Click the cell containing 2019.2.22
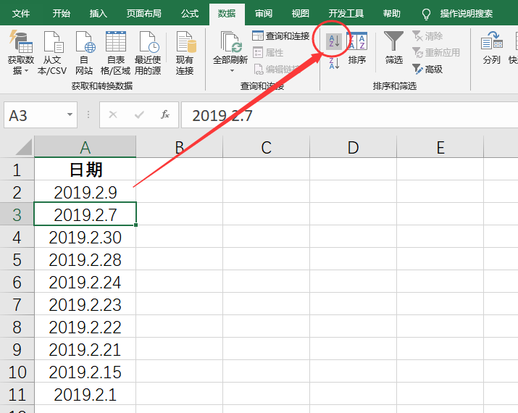Viewport: 518px width, 413px height. tap(85, 327)
